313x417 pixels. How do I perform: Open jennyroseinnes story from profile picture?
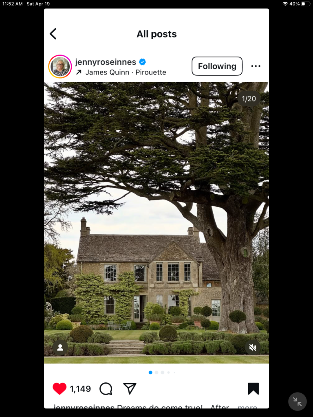(x=60, y=66)
